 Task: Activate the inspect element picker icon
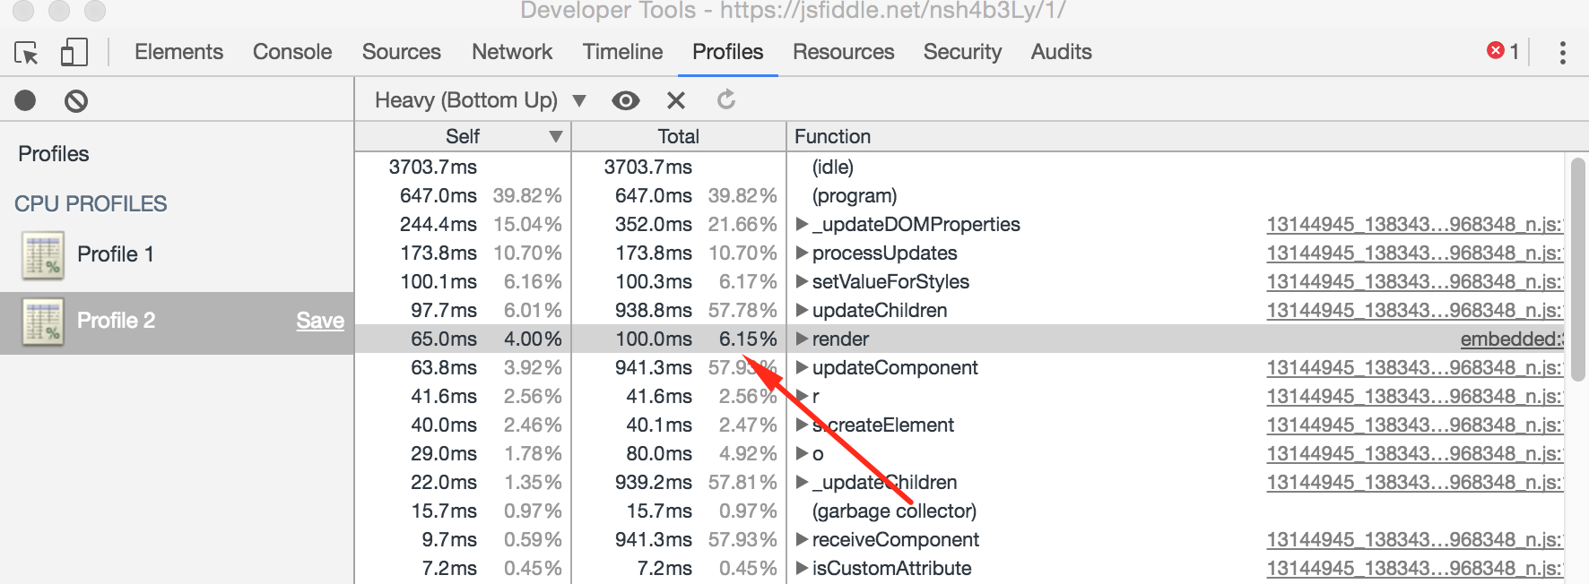(27, 53)
